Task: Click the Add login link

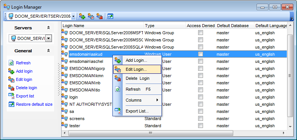Action: coord(24,71)
